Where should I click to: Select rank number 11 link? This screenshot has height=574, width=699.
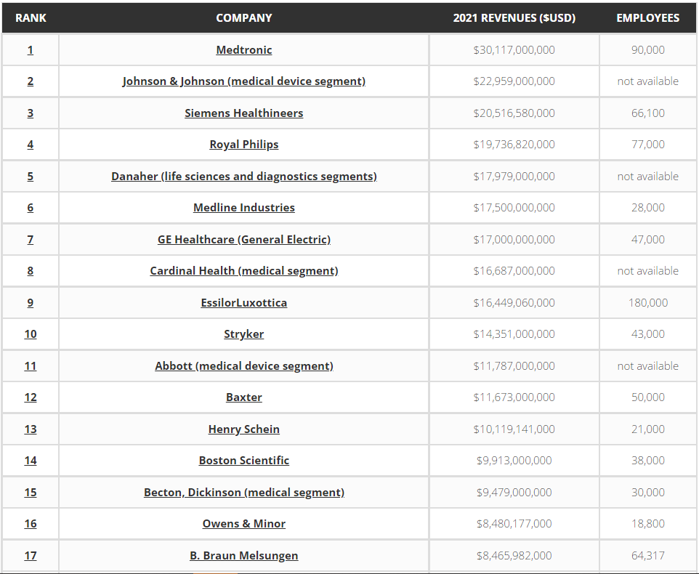click(x=31, y=366)
